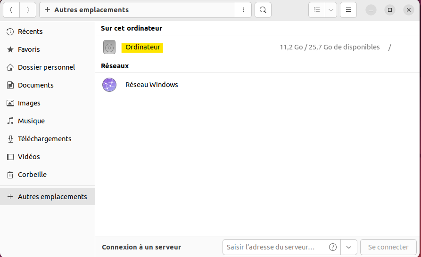The image size is (421, 257).
Task: Click the forward navigation arrow
Action: tap(28, 10)
